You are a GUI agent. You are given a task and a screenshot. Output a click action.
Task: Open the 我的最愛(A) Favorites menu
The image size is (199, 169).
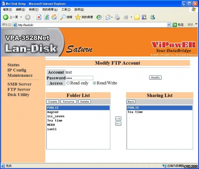pos(50,10)
